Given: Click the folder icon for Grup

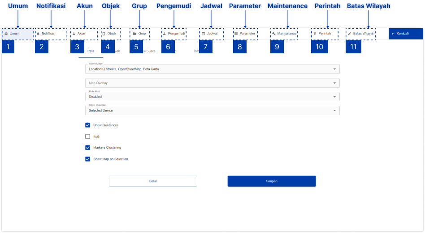Looking at the screenshot, I should click(x=134, y=34).
